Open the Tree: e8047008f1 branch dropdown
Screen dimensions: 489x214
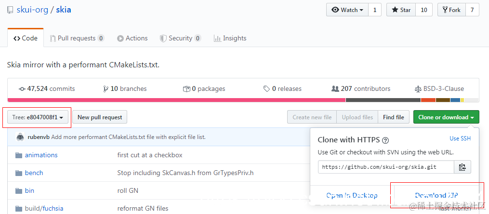(38, 117)
